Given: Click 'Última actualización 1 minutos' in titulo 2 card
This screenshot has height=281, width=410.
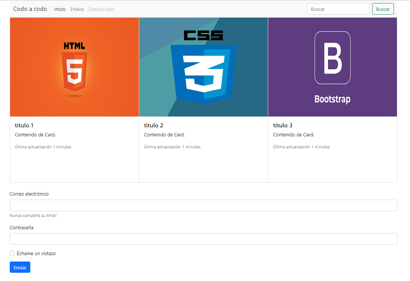Looking at the screenshot, I should click(x=172, y=147).
